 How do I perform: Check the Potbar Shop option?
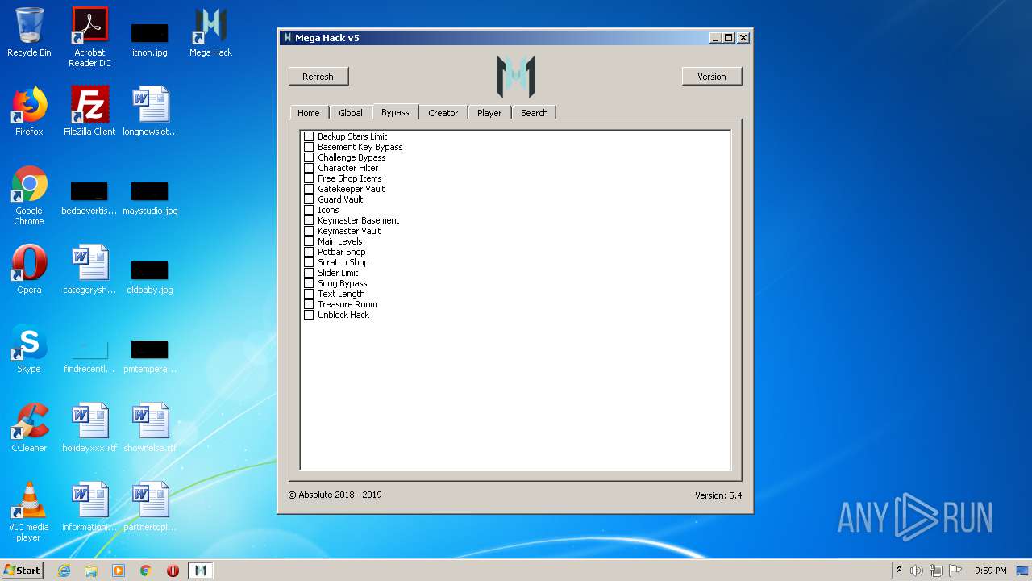click(308, 252)
